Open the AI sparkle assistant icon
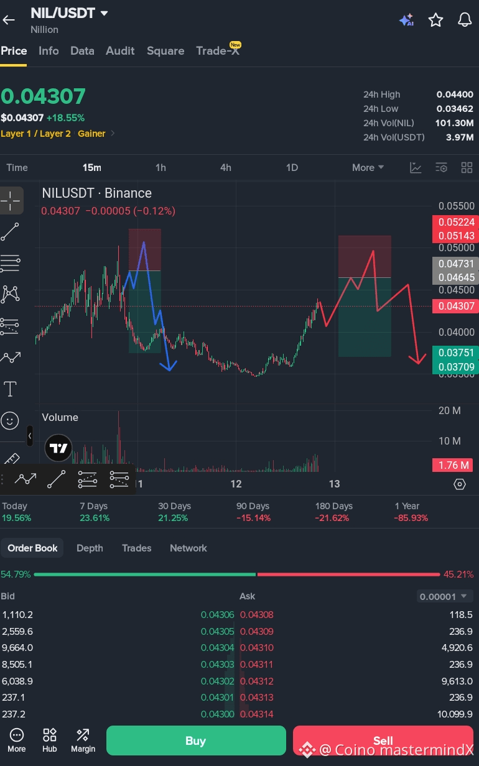The height and width of the screenshot is (766, 479). coord(406,20)
